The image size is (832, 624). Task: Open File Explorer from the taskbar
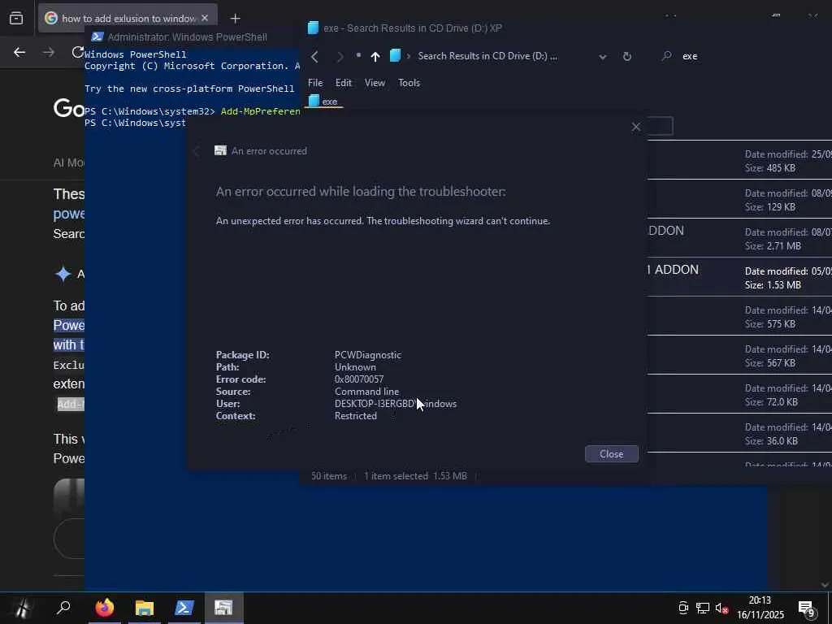click(145, 608)
